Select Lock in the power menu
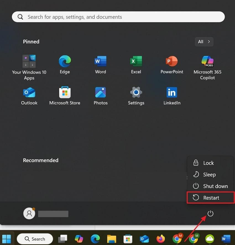235x245 pixels. [210, 163]
